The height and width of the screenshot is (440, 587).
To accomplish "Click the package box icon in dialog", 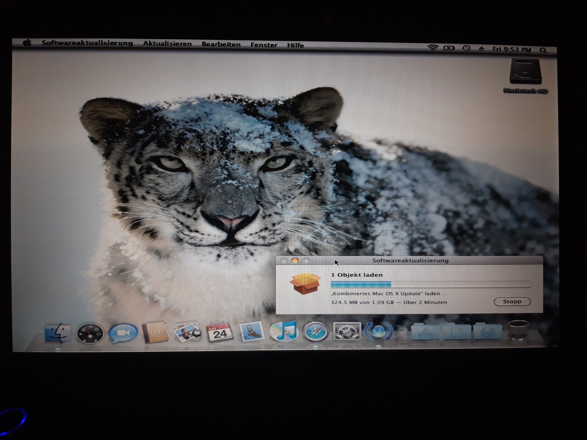I will tap(305, 283).
